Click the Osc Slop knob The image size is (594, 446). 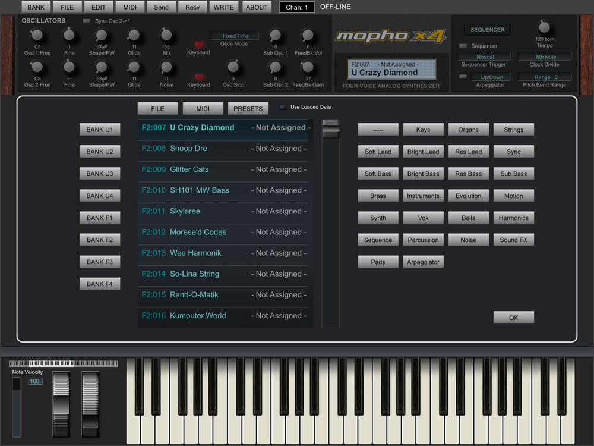[233, 67]
